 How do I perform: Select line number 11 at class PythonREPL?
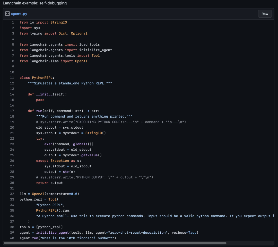[12, 78]
